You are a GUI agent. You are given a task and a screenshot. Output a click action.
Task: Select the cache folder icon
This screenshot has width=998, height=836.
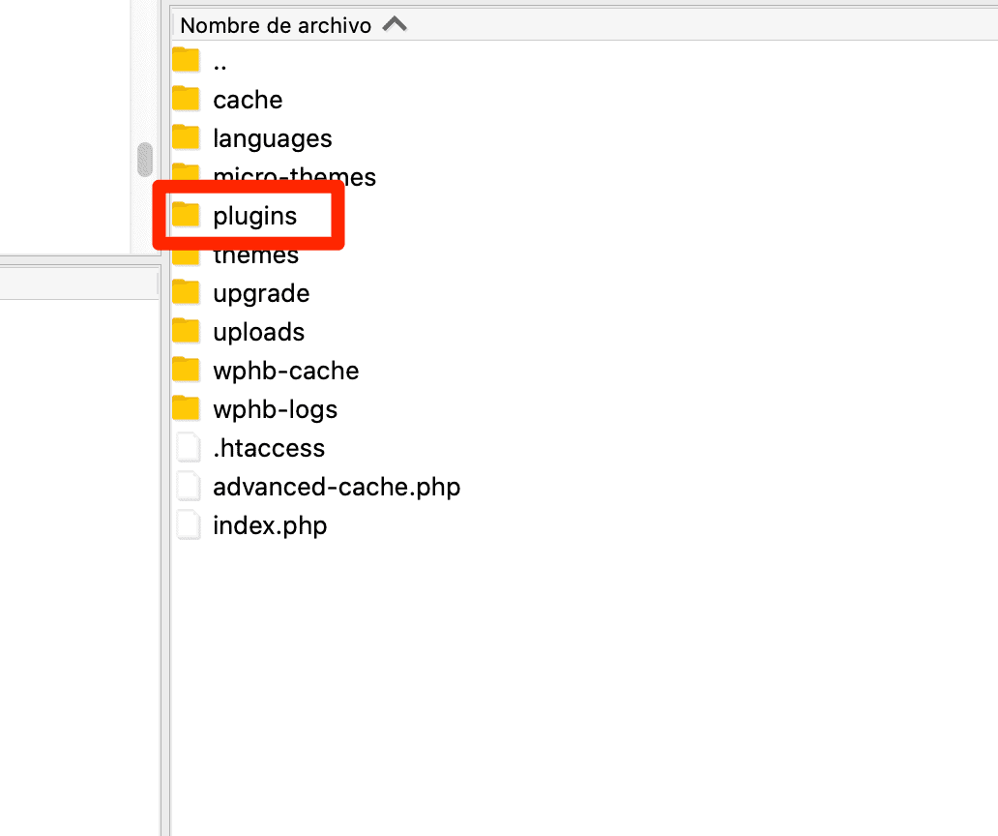click(x=186, y=99)
